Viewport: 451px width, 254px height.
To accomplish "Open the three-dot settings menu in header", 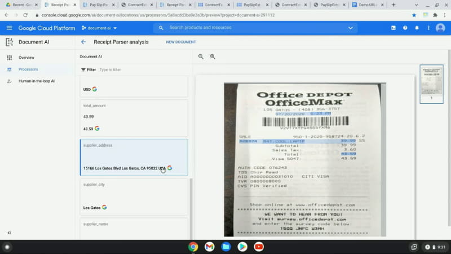I will click(x=428, y=28).
